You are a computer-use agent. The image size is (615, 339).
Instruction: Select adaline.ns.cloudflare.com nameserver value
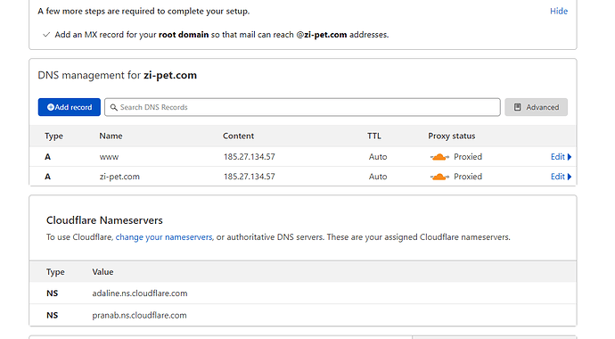pyautogui.click(x=140, y=294)
